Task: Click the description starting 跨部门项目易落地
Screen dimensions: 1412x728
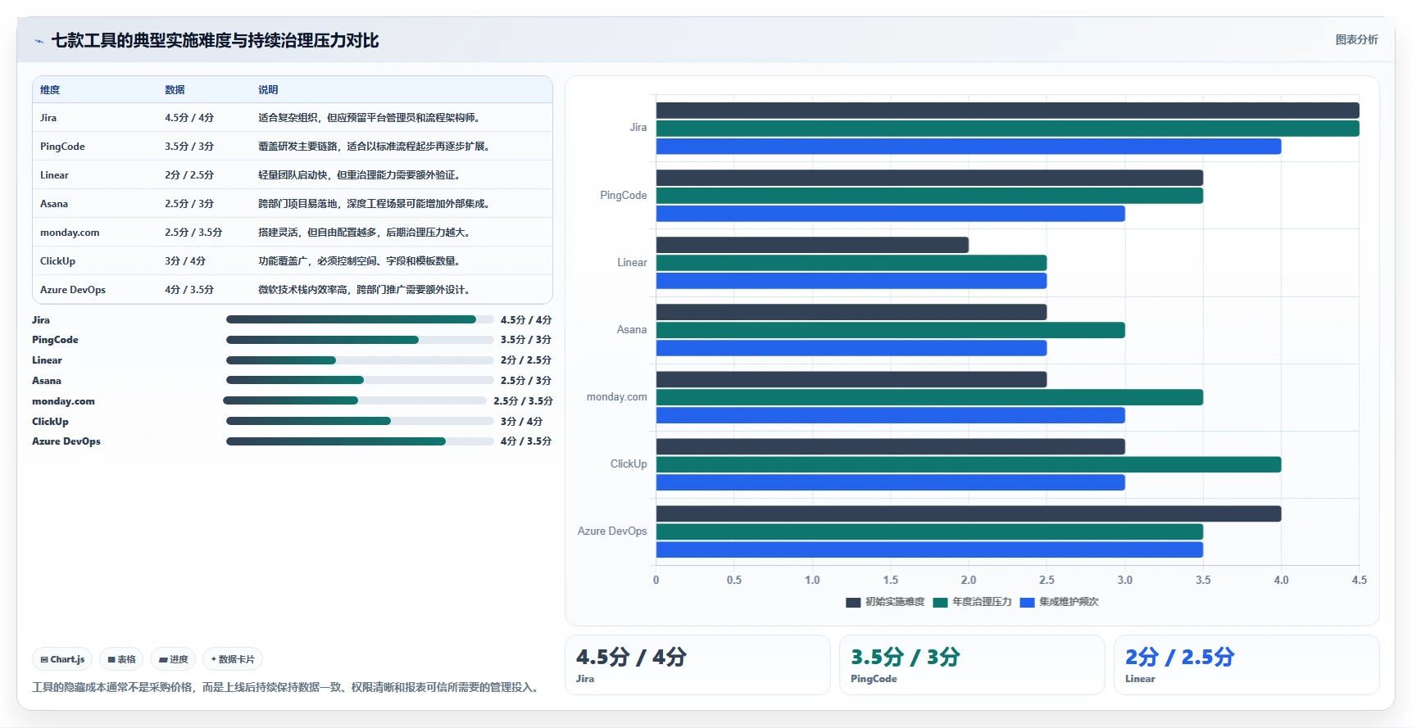Action: click(374, 204)
